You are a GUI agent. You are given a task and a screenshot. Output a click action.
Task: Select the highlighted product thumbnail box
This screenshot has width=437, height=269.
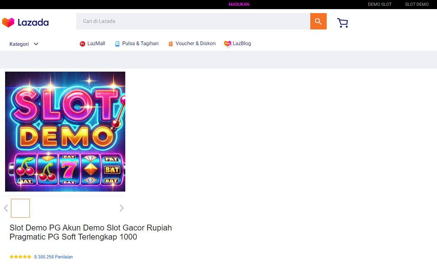point(20,208)
